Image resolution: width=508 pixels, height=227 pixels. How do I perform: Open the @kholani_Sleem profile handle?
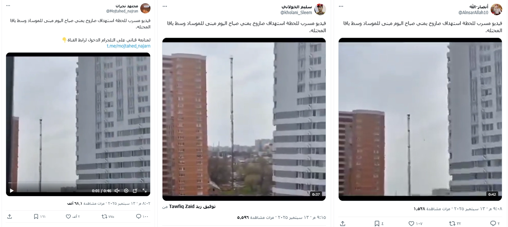[x=296, y=12]
